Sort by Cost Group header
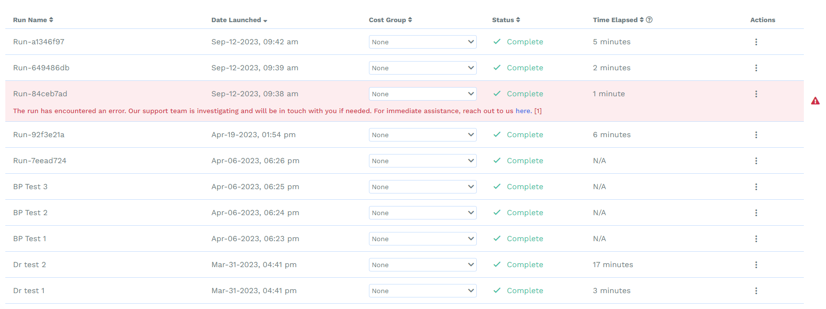The height and width of the screenshot is (309, 826). (x=391, y=20)
